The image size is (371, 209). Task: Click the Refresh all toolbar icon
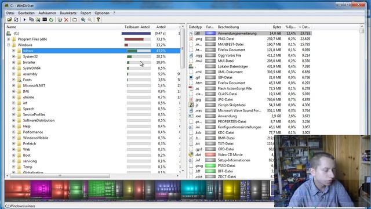(x=16, y=20)
